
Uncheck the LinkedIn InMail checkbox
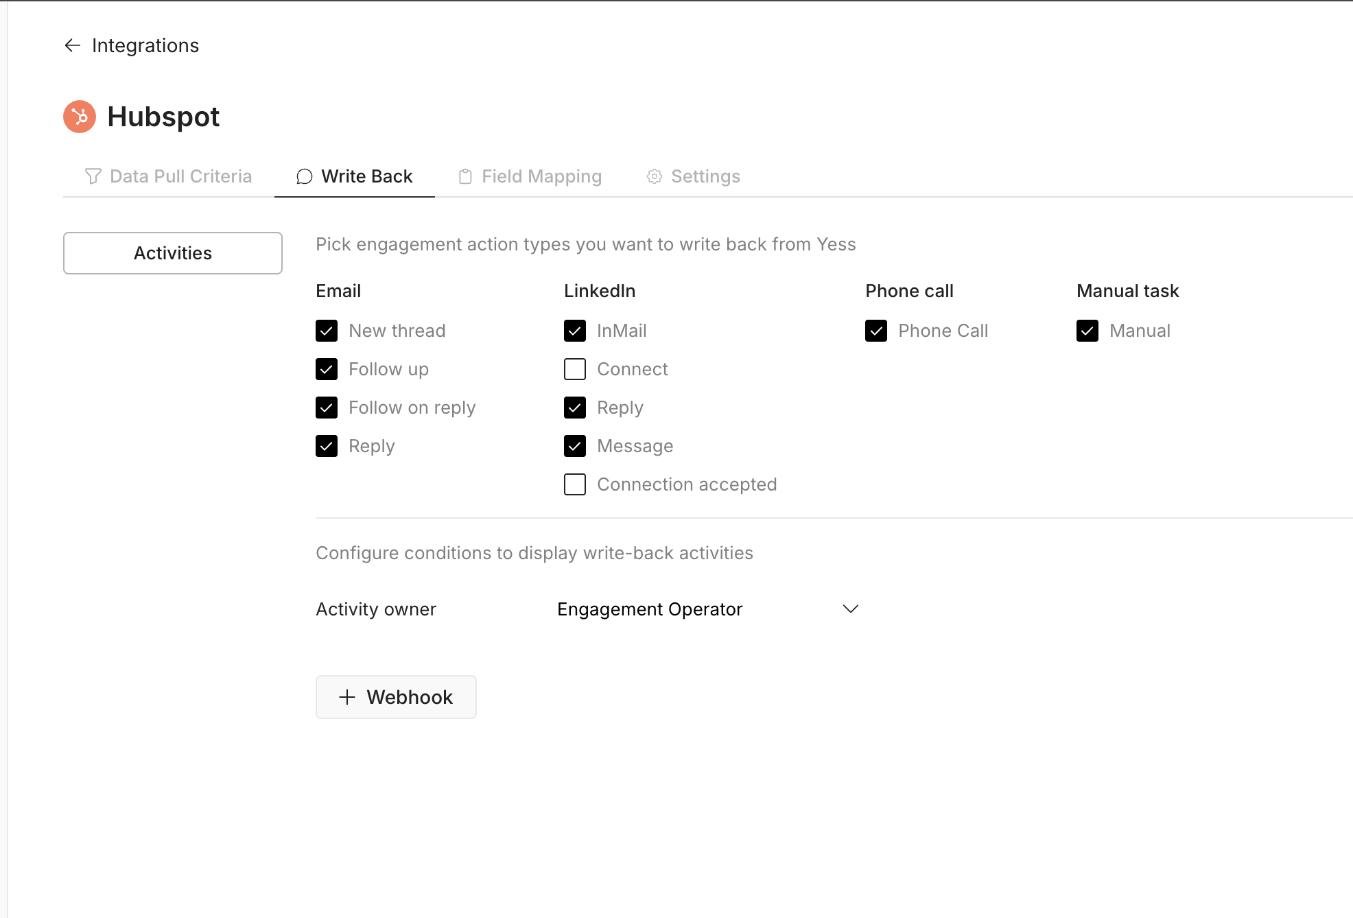[575, 331]
